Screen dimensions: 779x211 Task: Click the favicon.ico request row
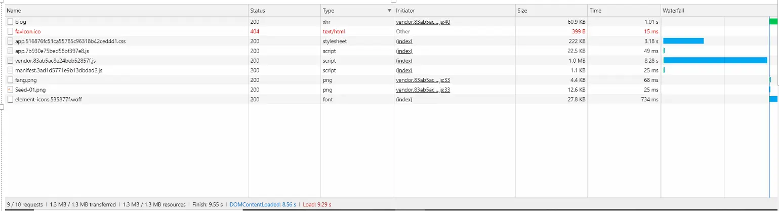(389, 31)
